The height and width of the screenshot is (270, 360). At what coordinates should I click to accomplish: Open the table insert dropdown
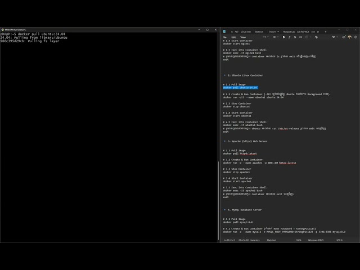click(x=308, y=37)
